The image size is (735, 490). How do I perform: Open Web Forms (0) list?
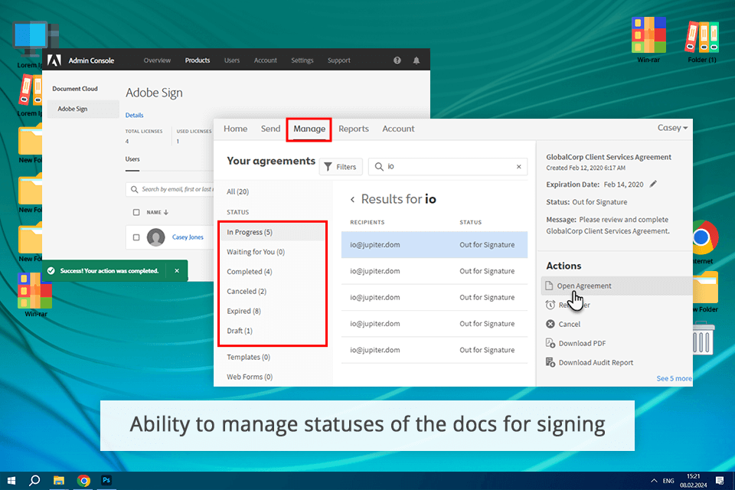tap(250, 377)
